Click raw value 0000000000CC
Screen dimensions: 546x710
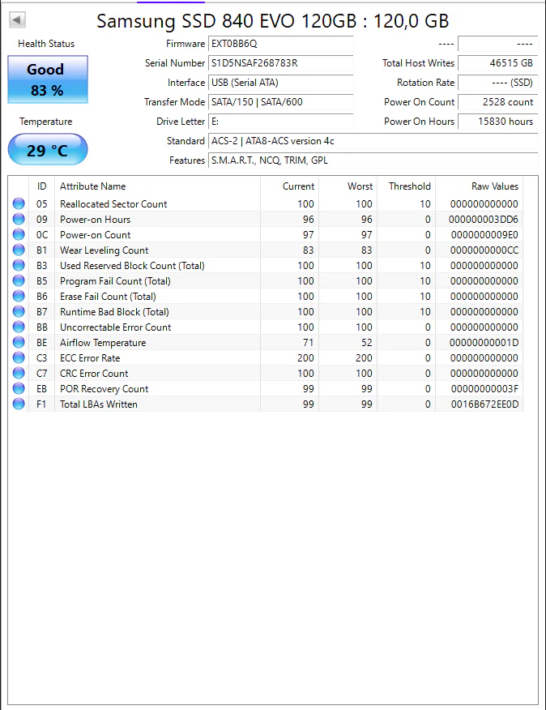click(484, 250)
